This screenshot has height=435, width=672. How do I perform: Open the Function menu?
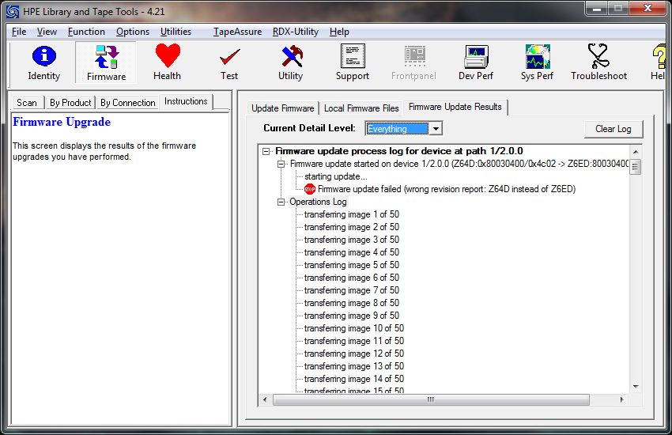tap(86, 32)
